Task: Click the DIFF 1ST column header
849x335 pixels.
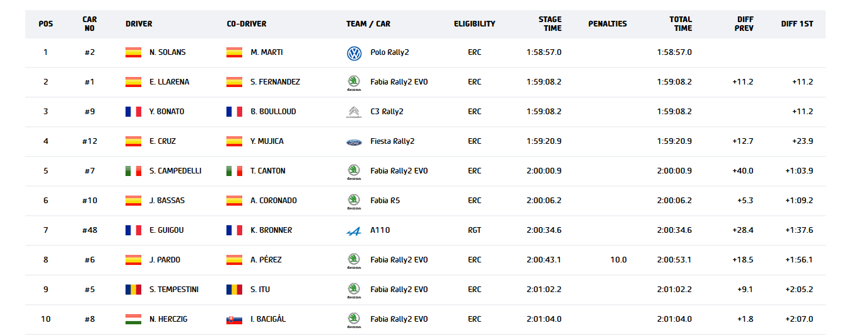Action: pos(797,24)
